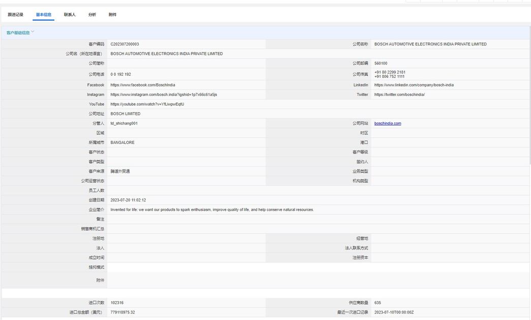Click the Facebook URL for BoschIndia
Screen dimensions: 531x320
[143, 85]
